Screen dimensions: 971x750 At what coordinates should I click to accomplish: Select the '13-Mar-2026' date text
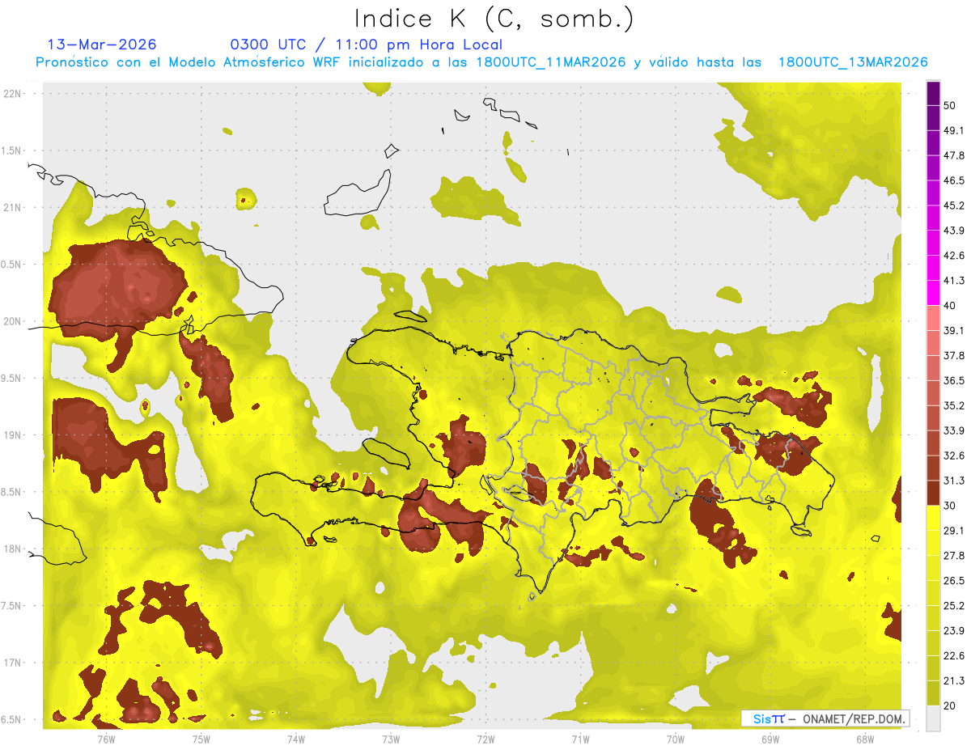[102, 44]
